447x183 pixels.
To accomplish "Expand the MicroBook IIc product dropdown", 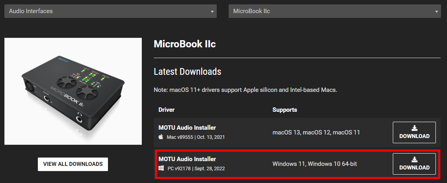I will coord(335,11).
